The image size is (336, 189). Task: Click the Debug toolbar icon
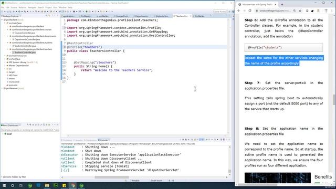pos(14,12)
